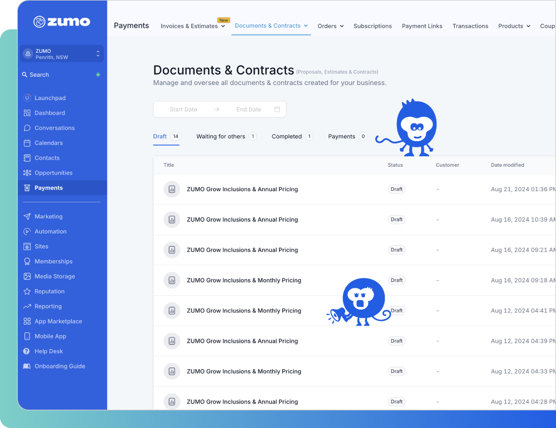Show the Completed documents tab
The image size is (556, 428).
point(292,137)
